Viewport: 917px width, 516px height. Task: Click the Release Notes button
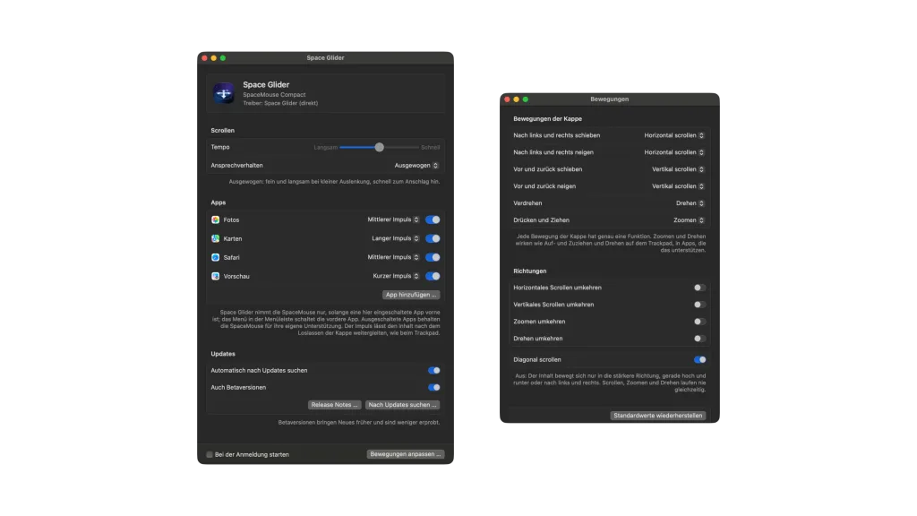tap(334, 405)
